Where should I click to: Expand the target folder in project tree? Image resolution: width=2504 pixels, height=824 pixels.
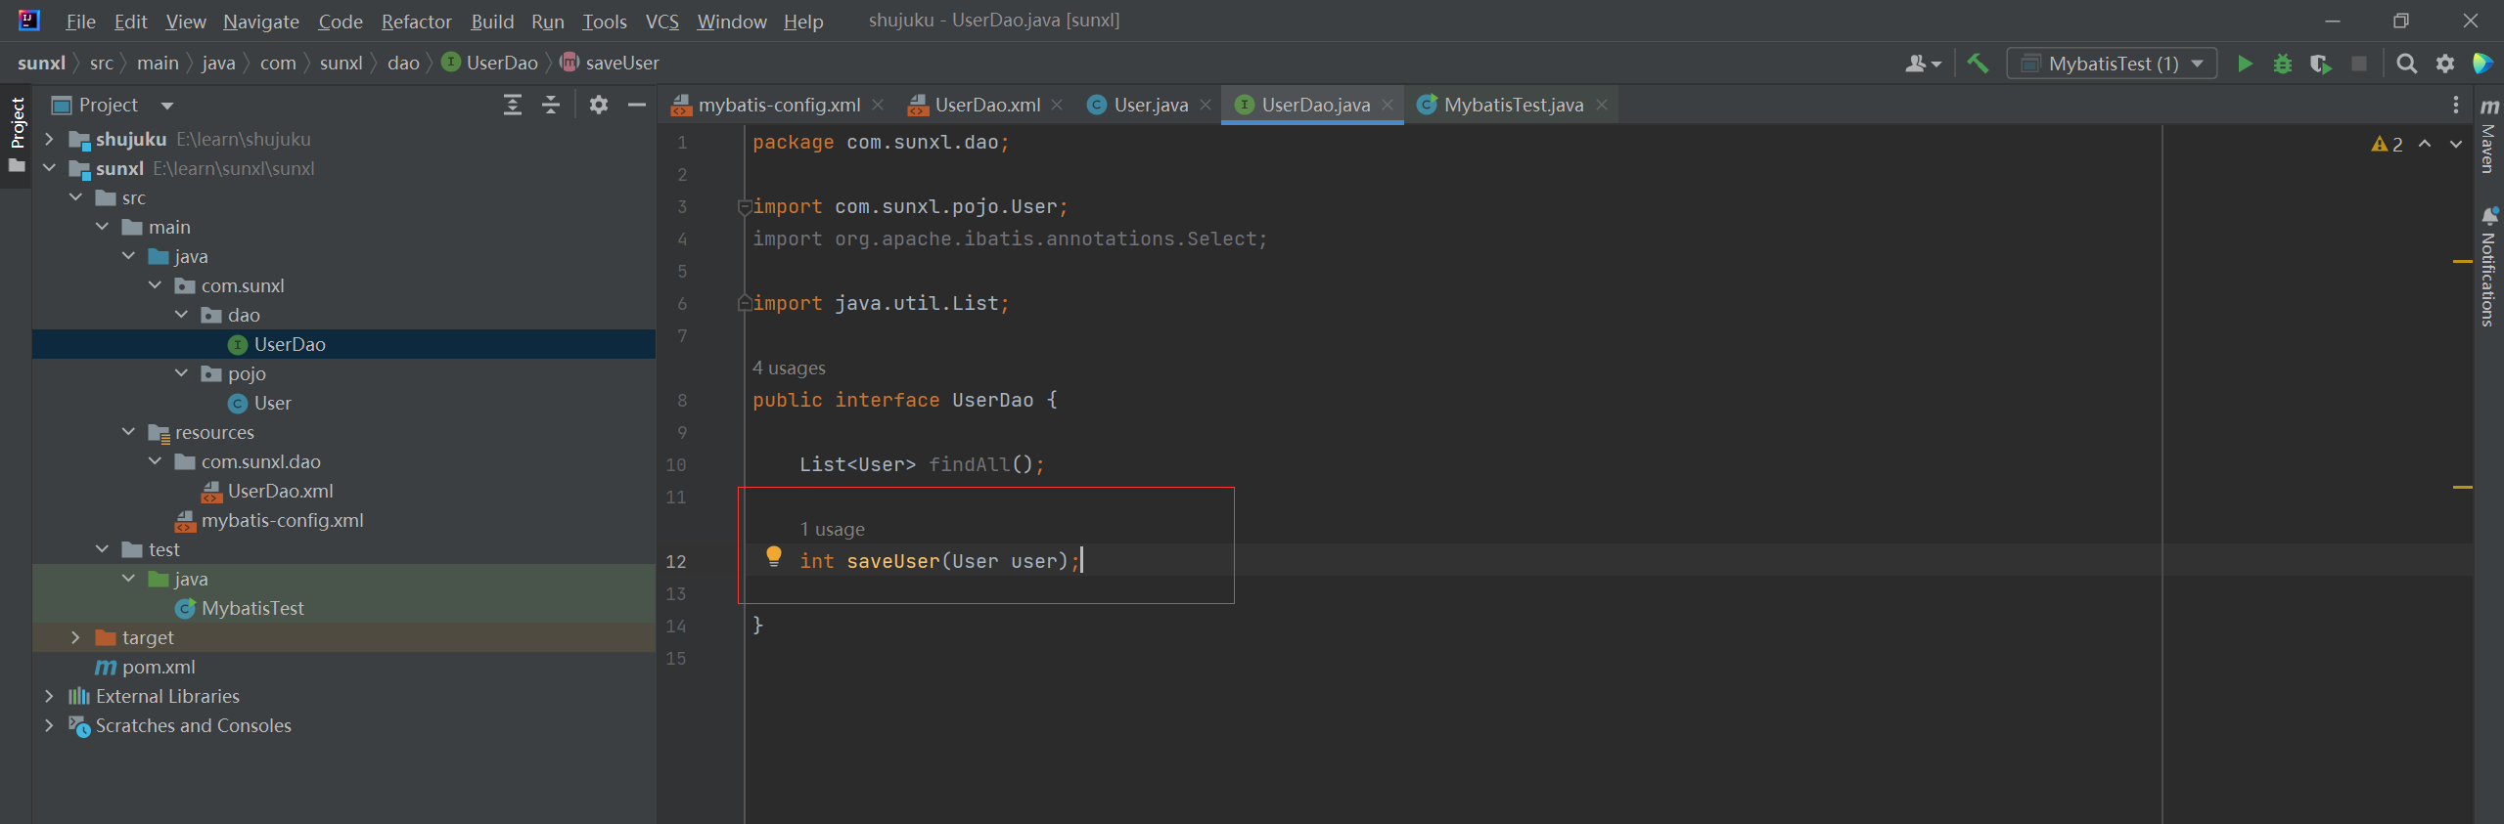(x=75, y=637)
